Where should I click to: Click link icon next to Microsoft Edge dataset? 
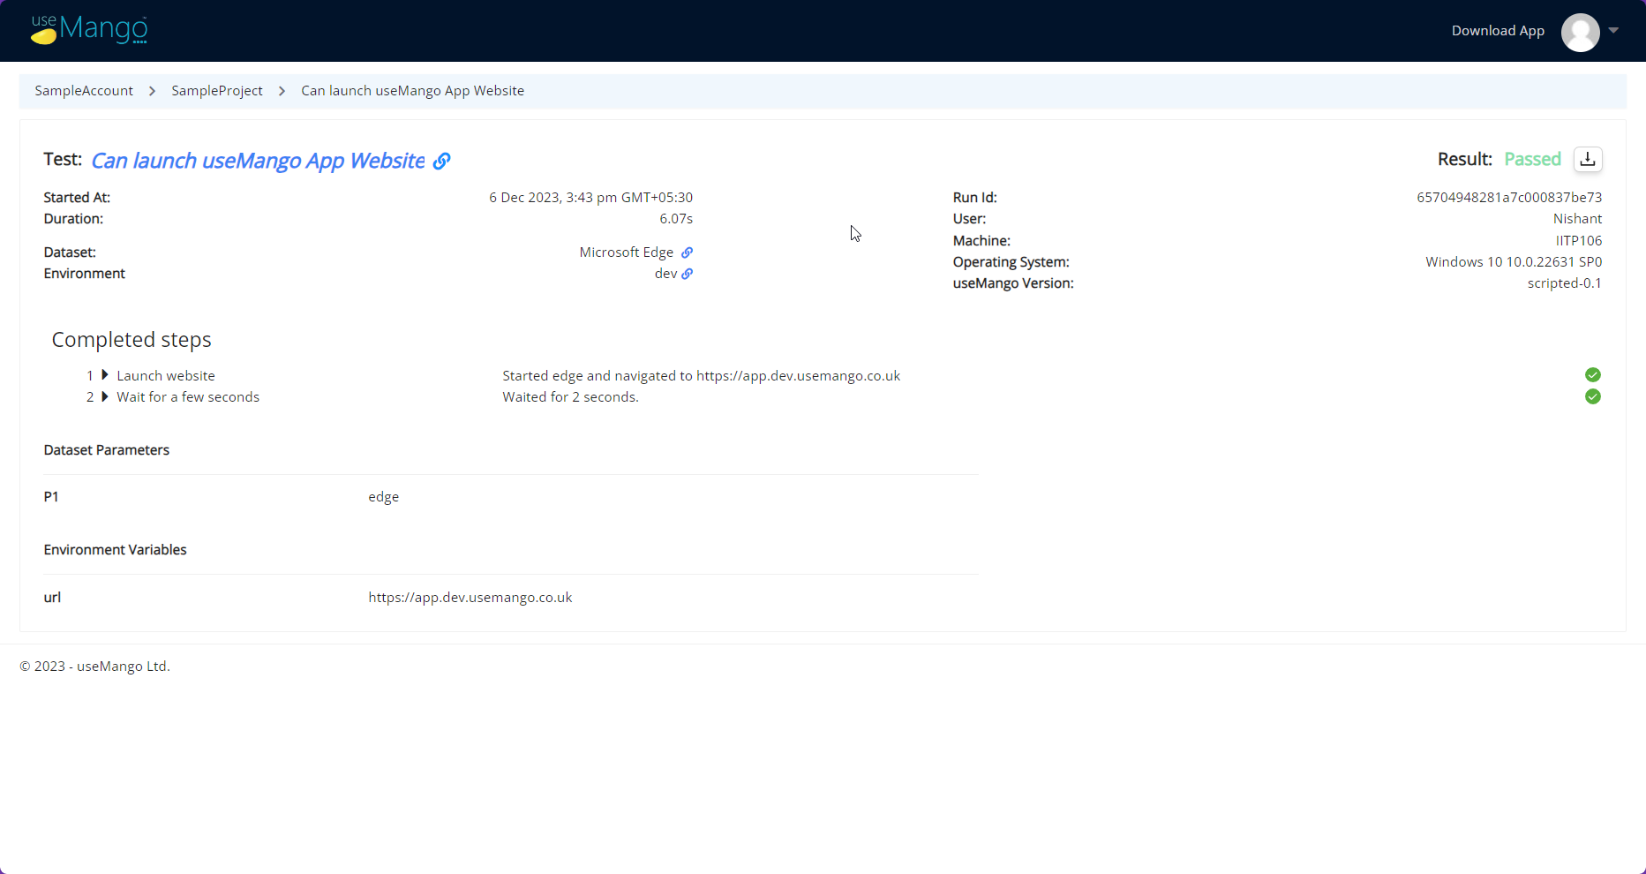[687, 252]
